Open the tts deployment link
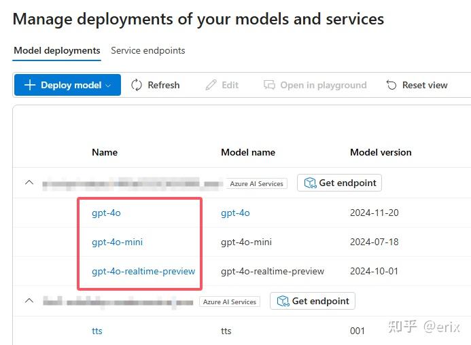The image size is (471, 345). (x=97, y=331)
